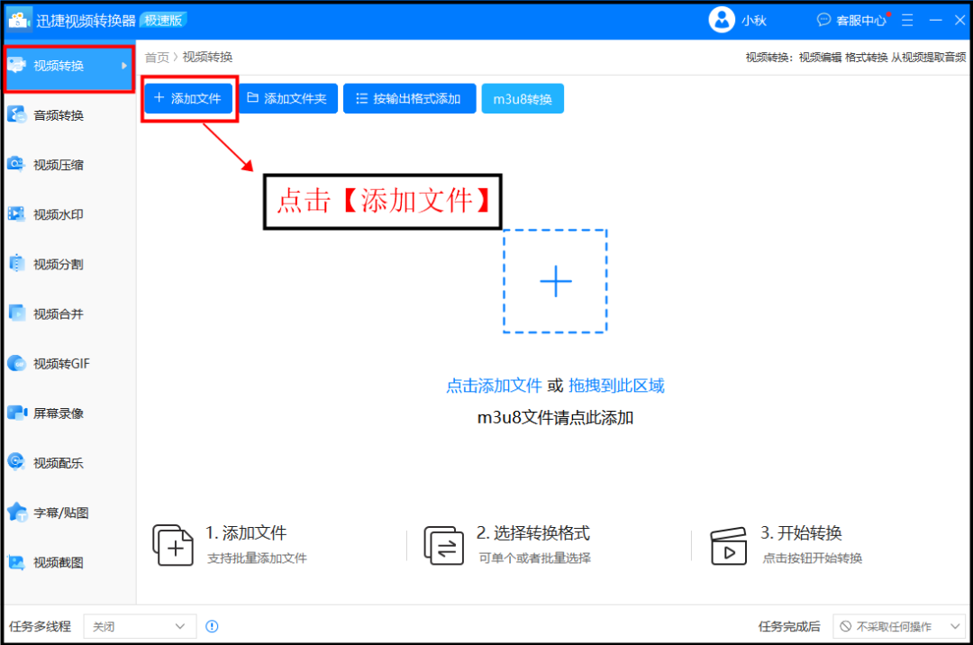This screenshot has width=973, height=645.
Task: Click the app logo icon in title bar
Action: pos(19,20)
